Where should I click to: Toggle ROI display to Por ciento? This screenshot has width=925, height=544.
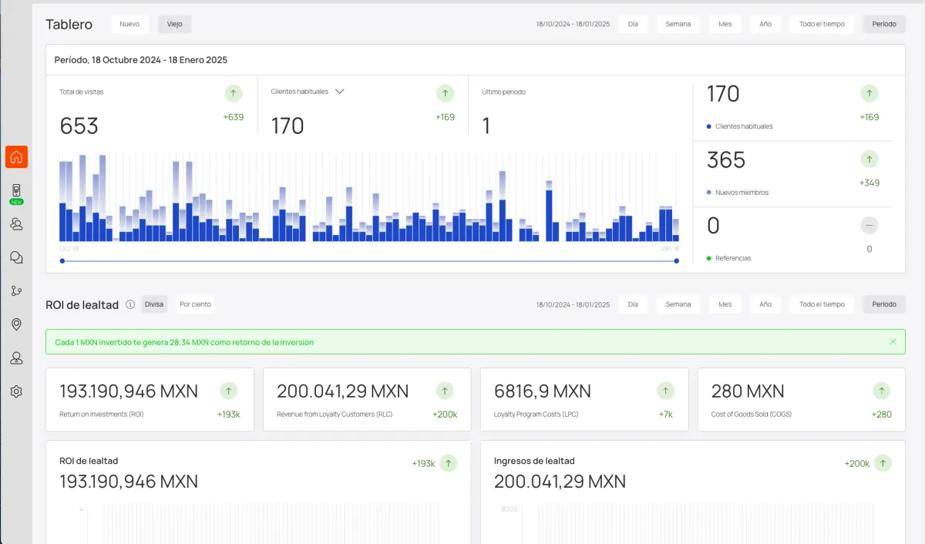195,304
